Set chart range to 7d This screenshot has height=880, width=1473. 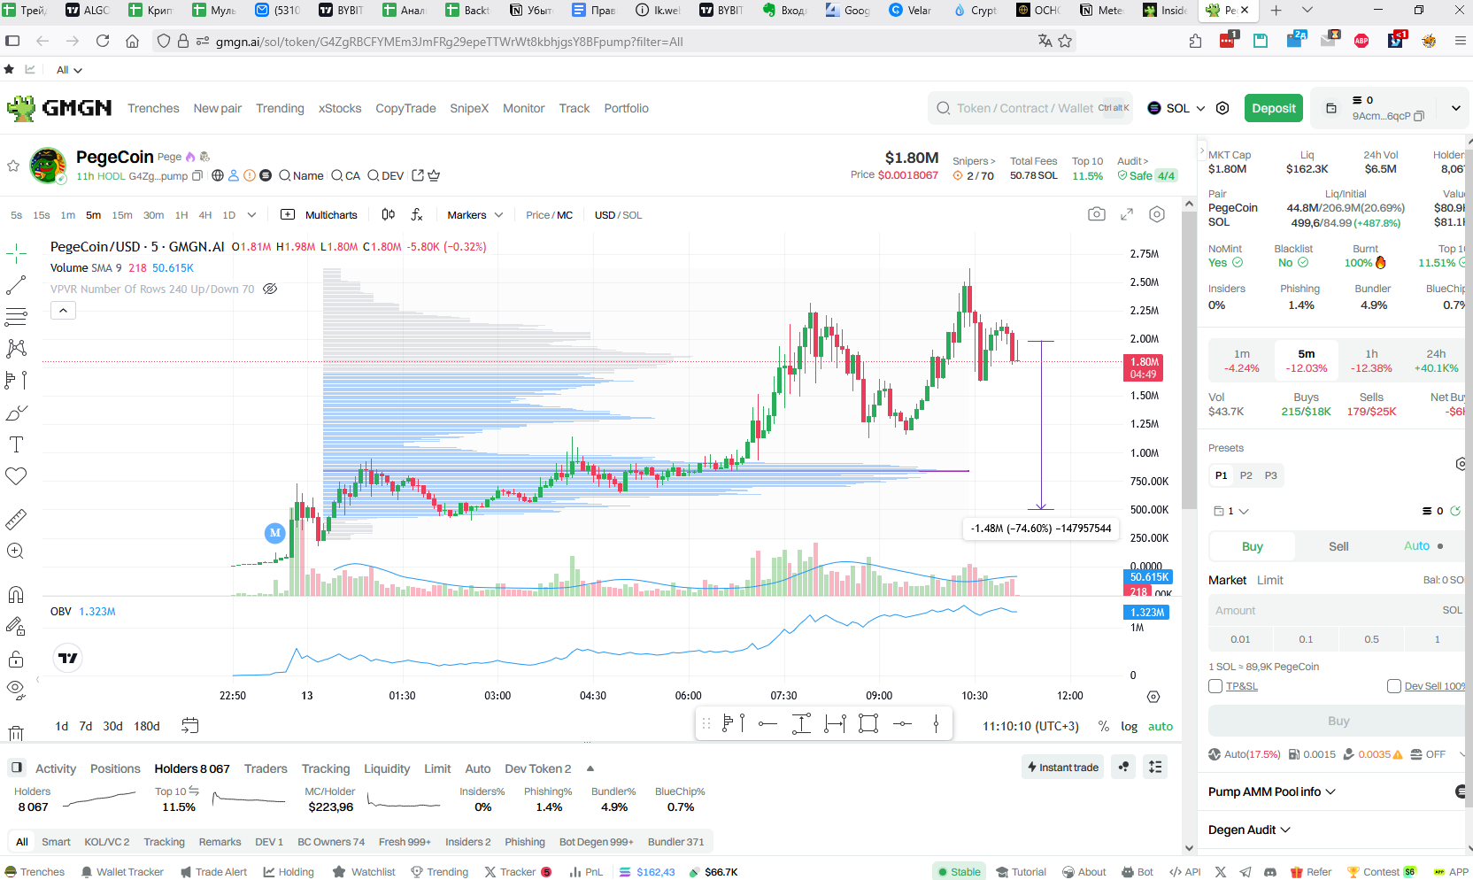(86, 726)
